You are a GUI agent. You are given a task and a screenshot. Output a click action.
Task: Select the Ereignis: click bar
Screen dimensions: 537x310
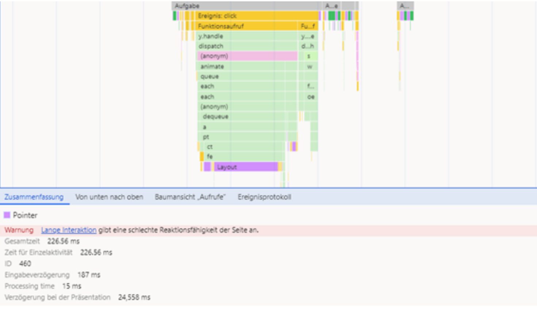pyautogui.click(x=257, y=16)
